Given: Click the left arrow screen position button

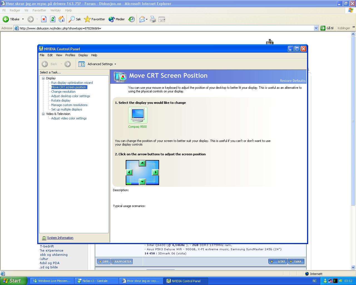Looking at the screenshot, I should [129, 172].
